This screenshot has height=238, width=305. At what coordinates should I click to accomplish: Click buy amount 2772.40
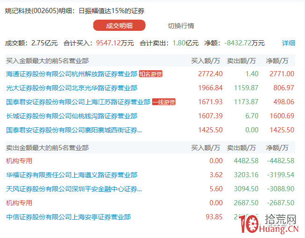click(210, 74)
